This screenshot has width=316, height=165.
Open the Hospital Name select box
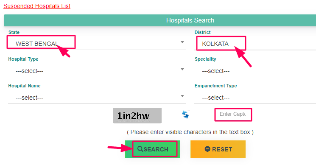coord(97,98)
